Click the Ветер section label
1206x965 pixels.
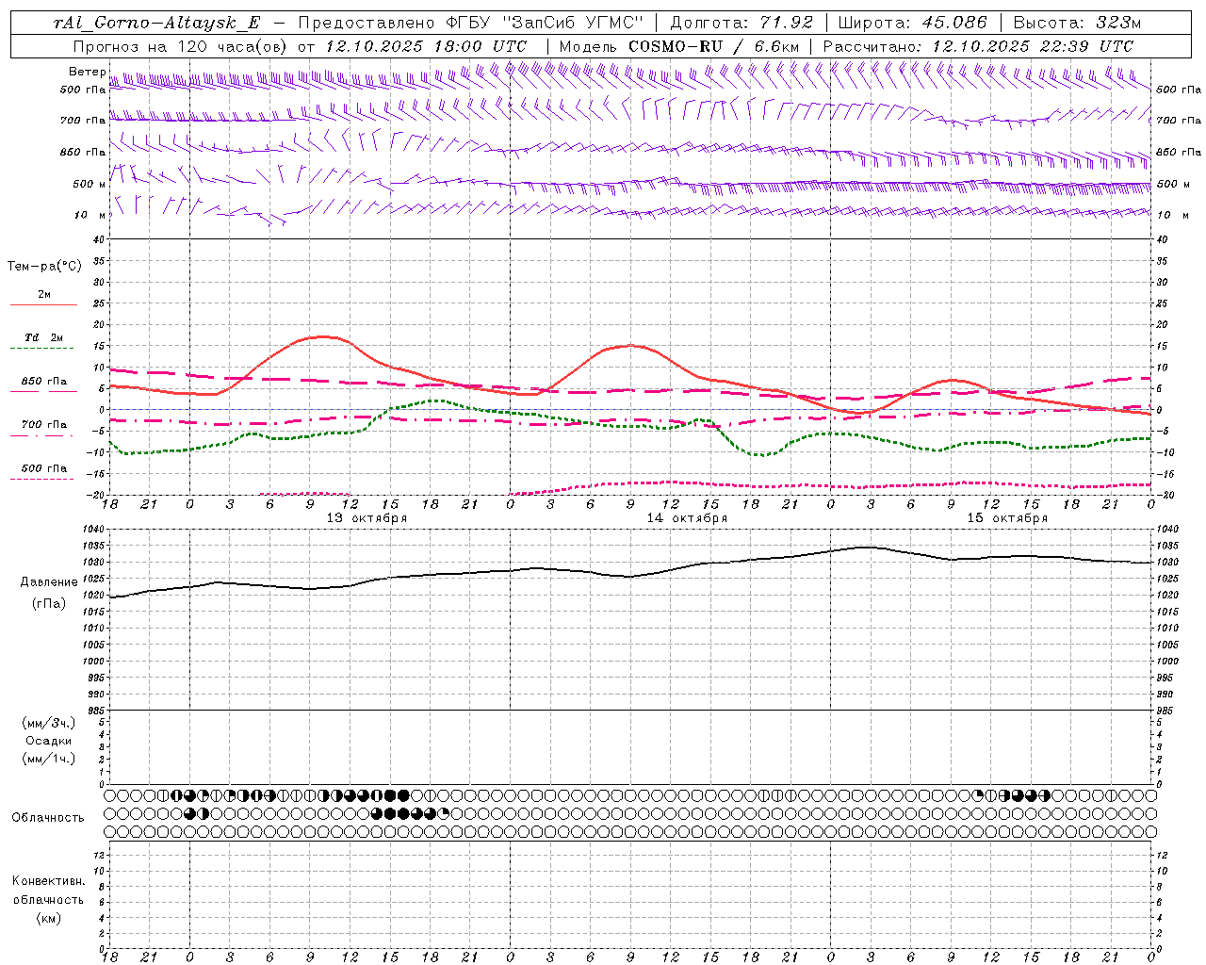coord(87,72)
